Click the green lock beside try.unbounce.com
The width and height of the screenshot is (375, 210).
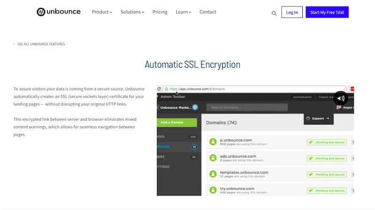(x=213, y=190)
